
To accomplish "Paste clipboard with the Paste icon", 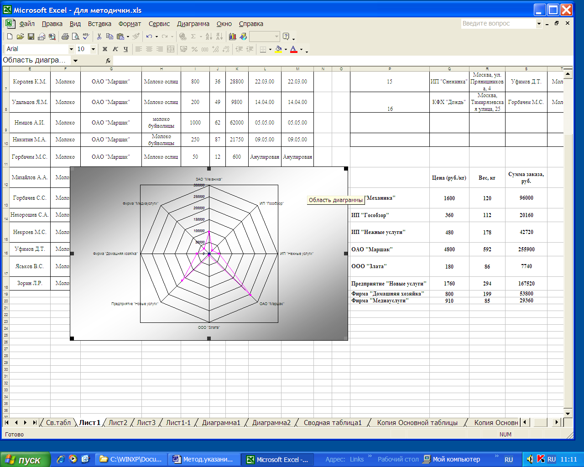I will [120, 36].
